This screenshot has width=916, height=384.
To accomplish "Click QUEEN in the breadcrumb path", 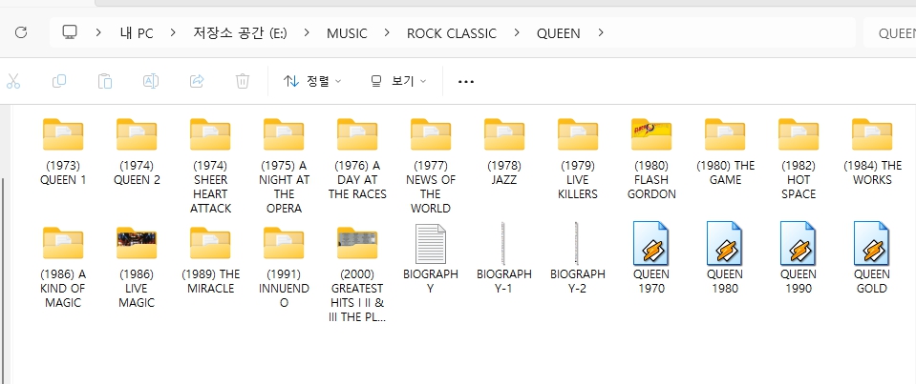I will point(559,33).
